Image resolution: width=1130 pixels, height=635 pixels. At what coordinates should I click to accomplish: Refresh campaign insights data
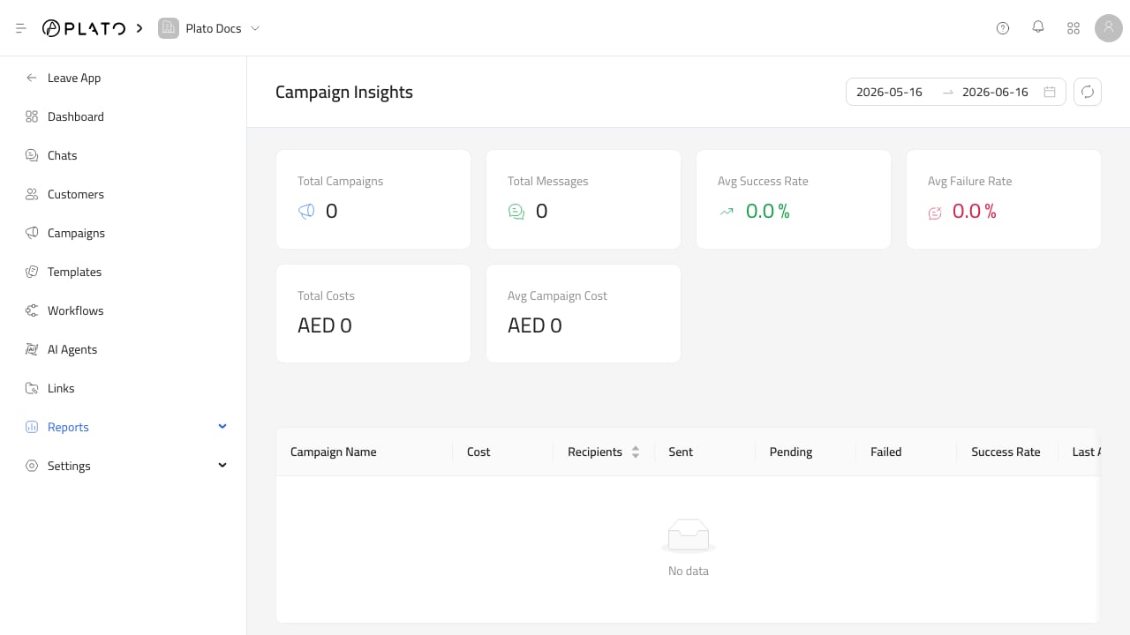pos(1088,92)
